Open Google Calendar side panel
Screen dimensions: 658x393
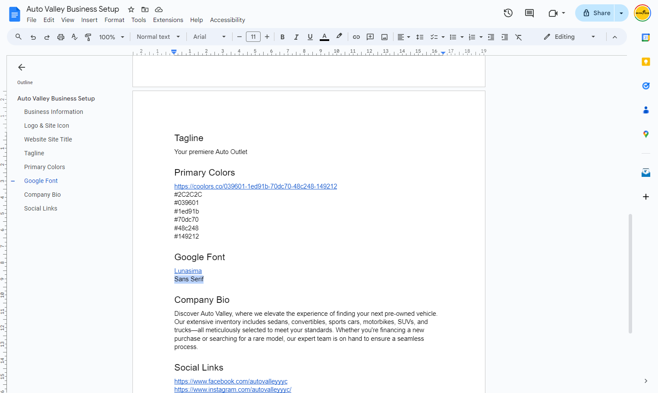point(646,38)
